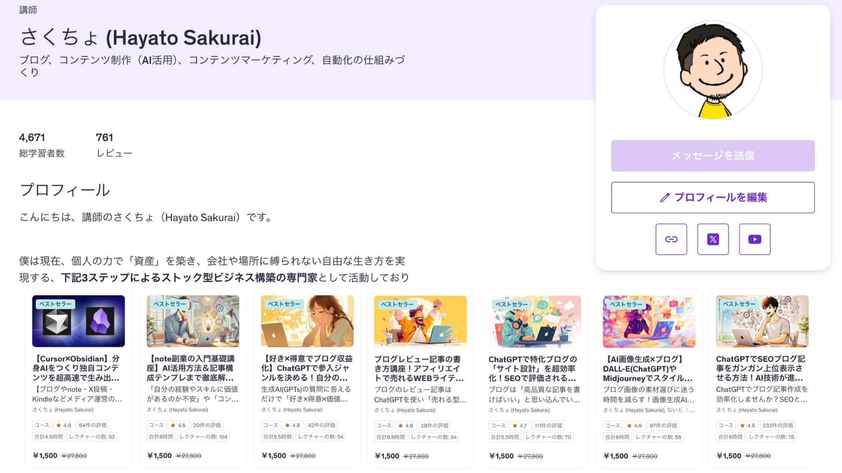Click star rating 4.6 on note副業 course
842x473 pixels.
coord(178,425)
